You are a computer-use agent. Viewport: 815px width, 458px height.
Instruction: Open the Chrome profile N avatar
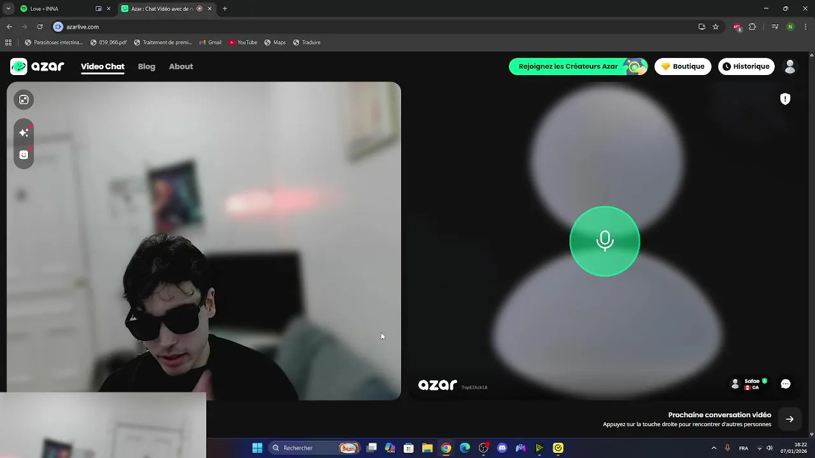(790, 27)
